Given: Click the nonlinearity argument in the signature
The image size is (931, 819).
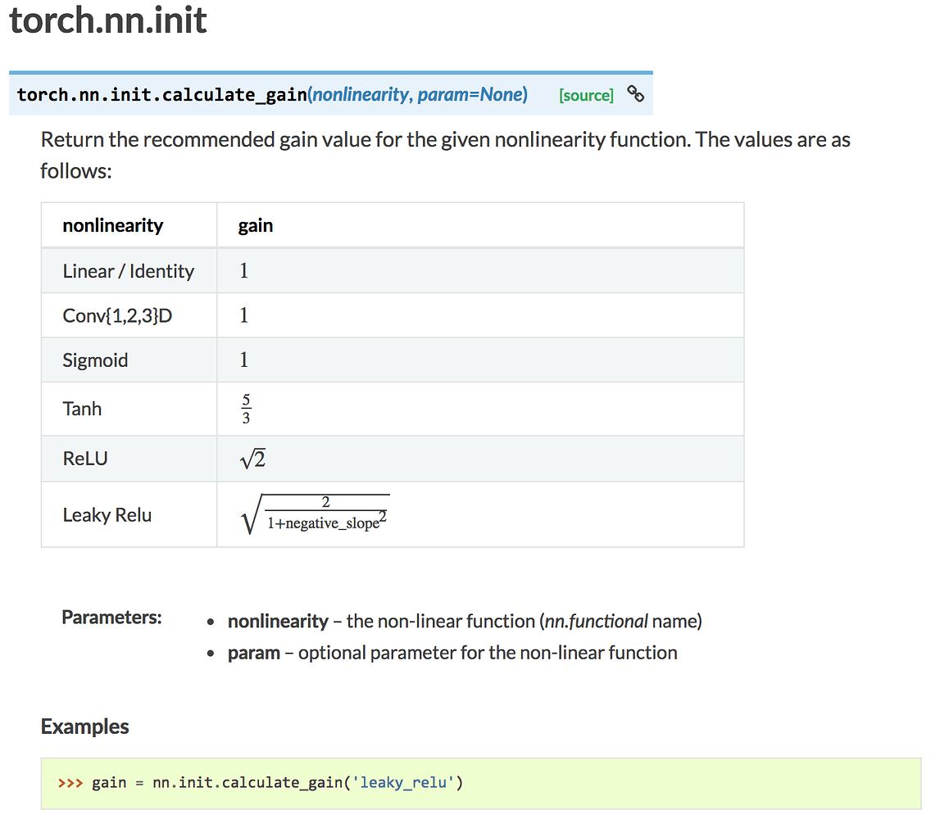Looking at the screenshot, I should point(361,95).
